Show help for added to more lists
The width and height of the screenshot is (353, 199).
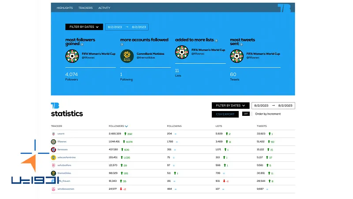pyautogui.click(x=216, y=41)
